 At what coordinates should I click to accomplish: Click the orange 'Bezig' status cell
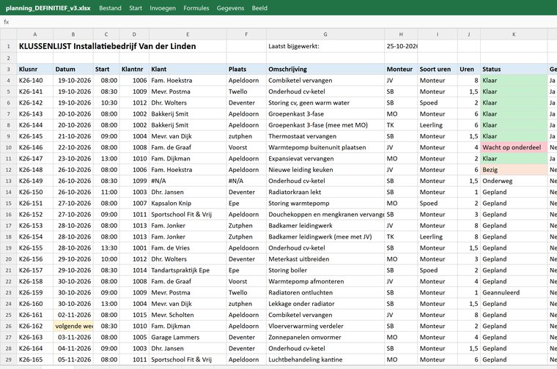[514, 170]
